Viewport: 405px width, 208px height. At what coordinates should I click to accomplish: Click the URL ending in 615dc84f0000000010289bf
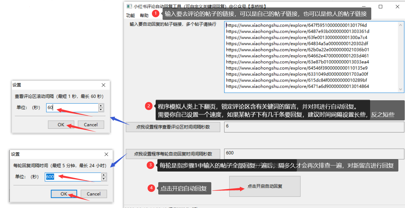point(296,80)
